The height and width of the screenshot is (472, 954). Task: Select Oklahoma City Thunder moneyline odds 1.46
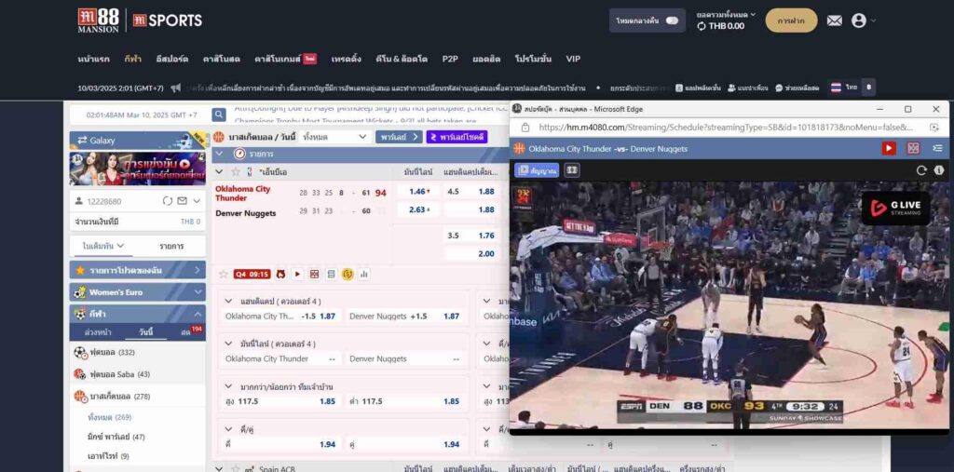(418, 192)
